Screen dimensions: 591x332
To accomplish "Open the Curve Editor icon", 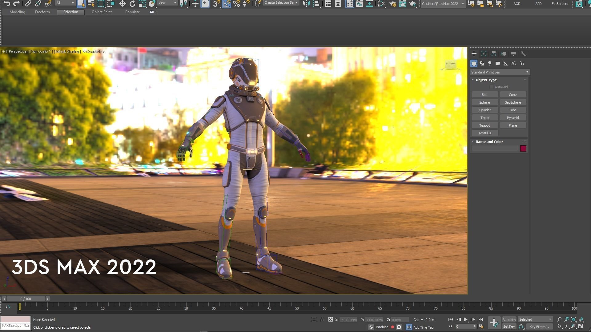I will [x=360, y=3].
